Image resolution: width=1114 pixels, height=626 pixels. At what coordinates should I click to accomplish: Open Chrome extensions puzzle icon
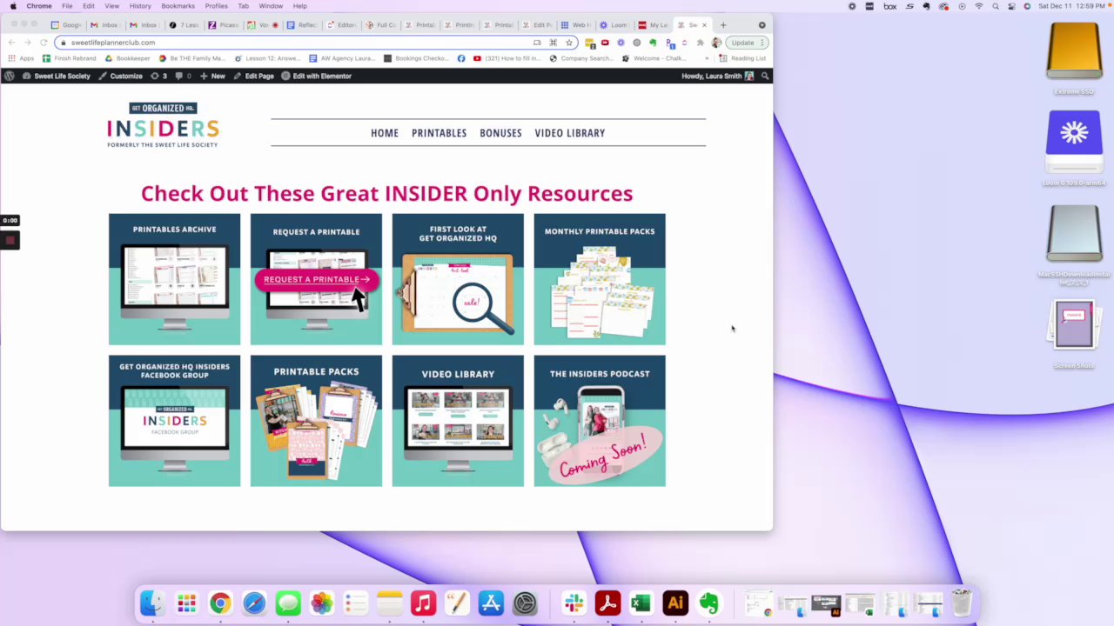(x=700, y=42)
